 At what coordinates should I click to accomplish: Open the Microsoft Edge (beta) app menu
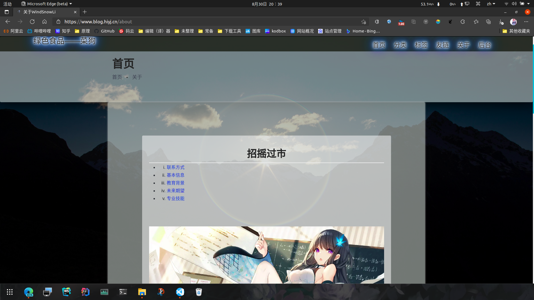click(x=46, y=4)
